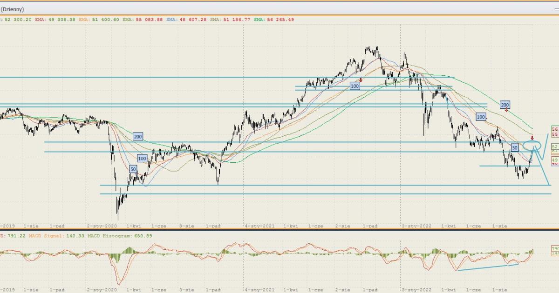Image resolution: width=559 pixels, height=293 pixels.
Task: Click the red arrow above the ellipse annotation
Action: 532,138
